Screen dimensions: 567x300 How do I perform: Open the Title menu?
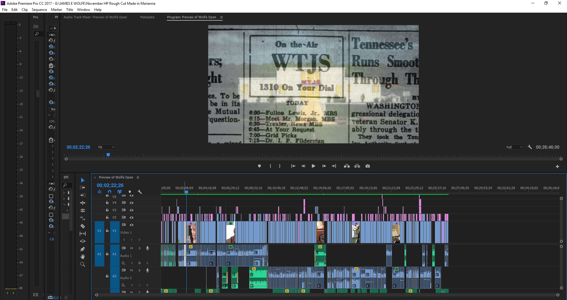tap(69, 9)
